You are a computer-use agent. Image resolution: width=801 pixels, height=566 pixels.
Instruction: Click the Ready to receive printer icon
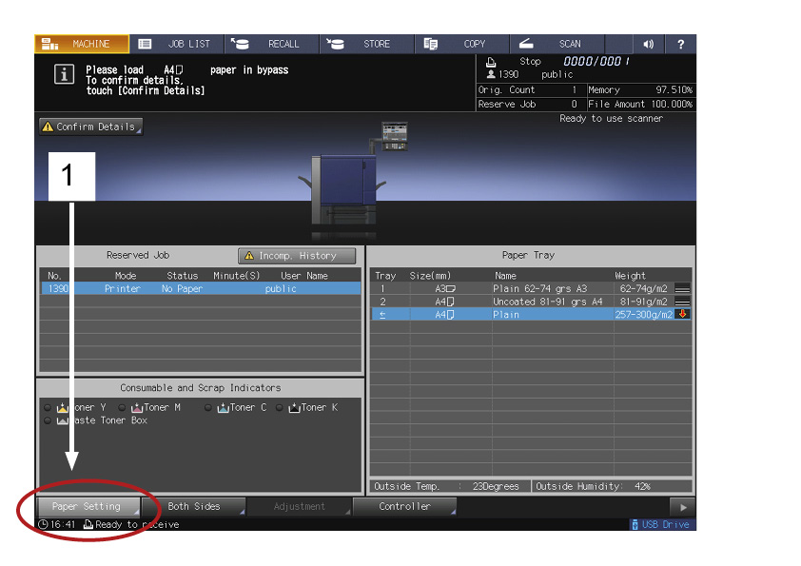(x=88, y=525)
